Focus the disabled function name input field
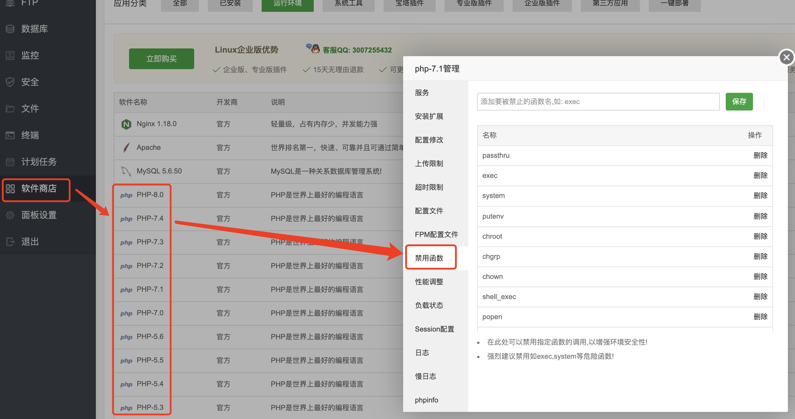The height and width of the screenshot is (419, 795). point(598,102)
